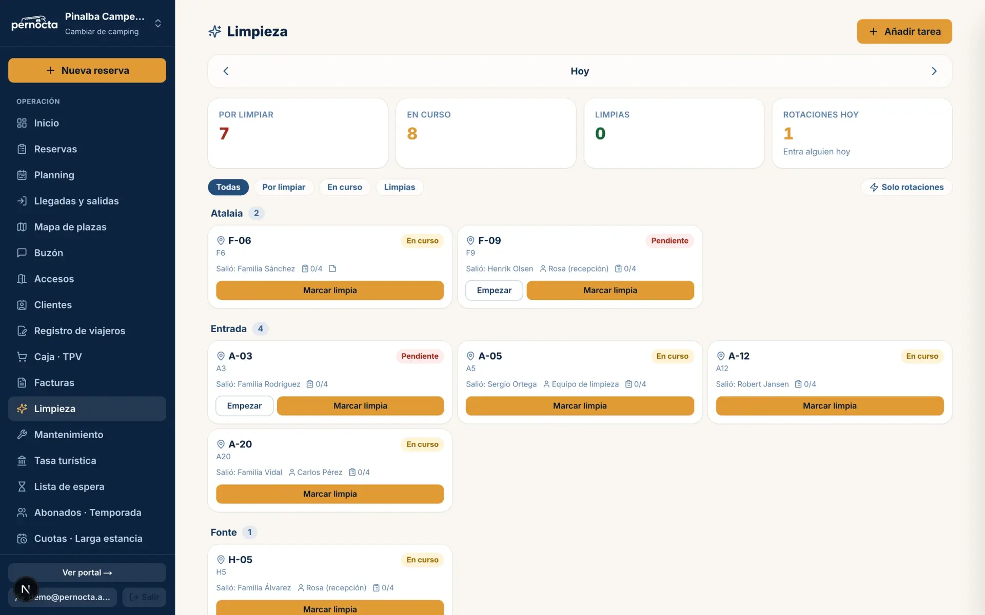Mark A-05 as clean
The height and width of the screenshot is (615, 985).
(x=580, y=406)
